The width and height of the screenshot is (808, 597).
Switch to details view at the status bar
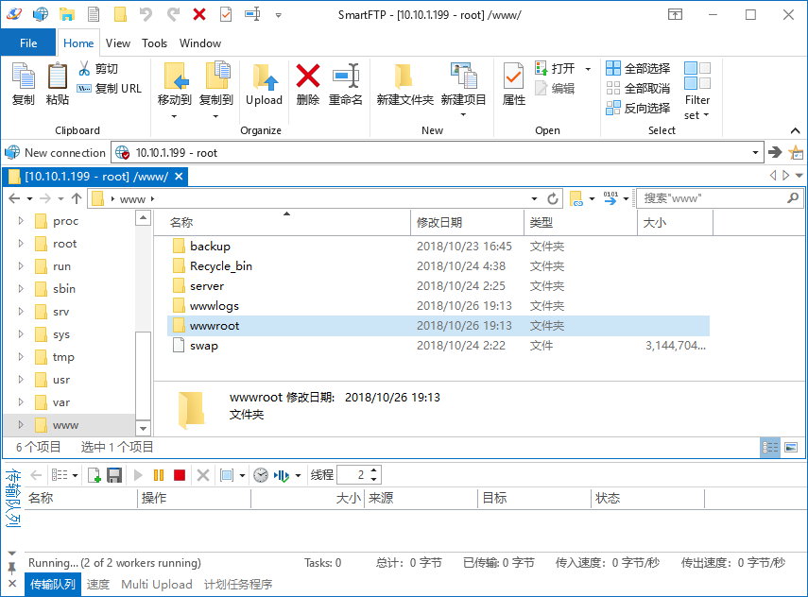coord(770,447)
